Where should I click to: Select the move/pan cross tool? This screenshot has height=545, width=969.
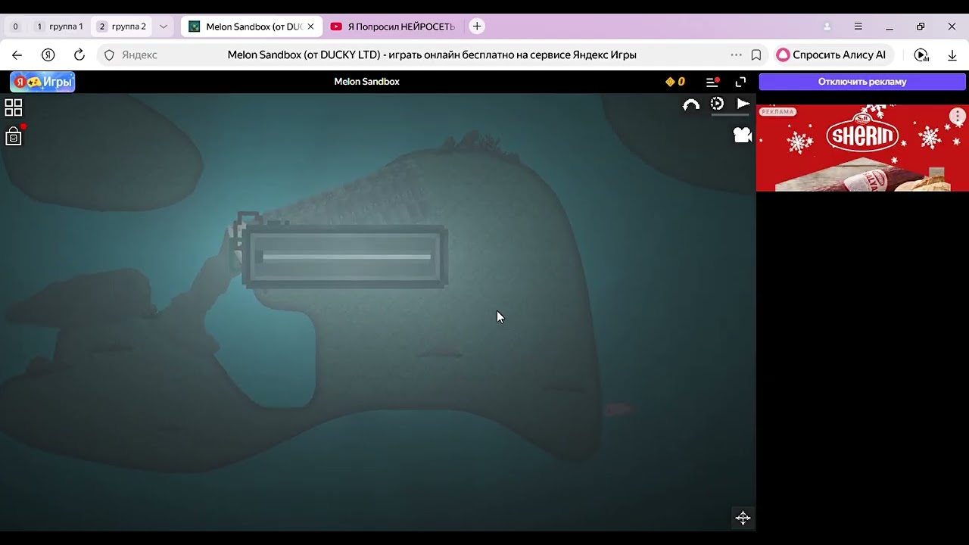click(743, 518)
